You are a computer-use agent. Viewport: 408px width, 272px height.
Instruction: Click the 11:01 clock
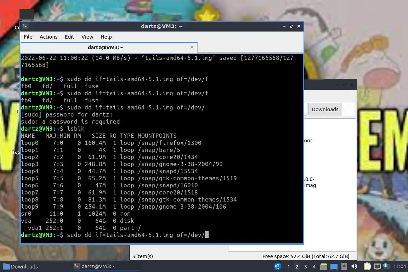pos(399,266)
